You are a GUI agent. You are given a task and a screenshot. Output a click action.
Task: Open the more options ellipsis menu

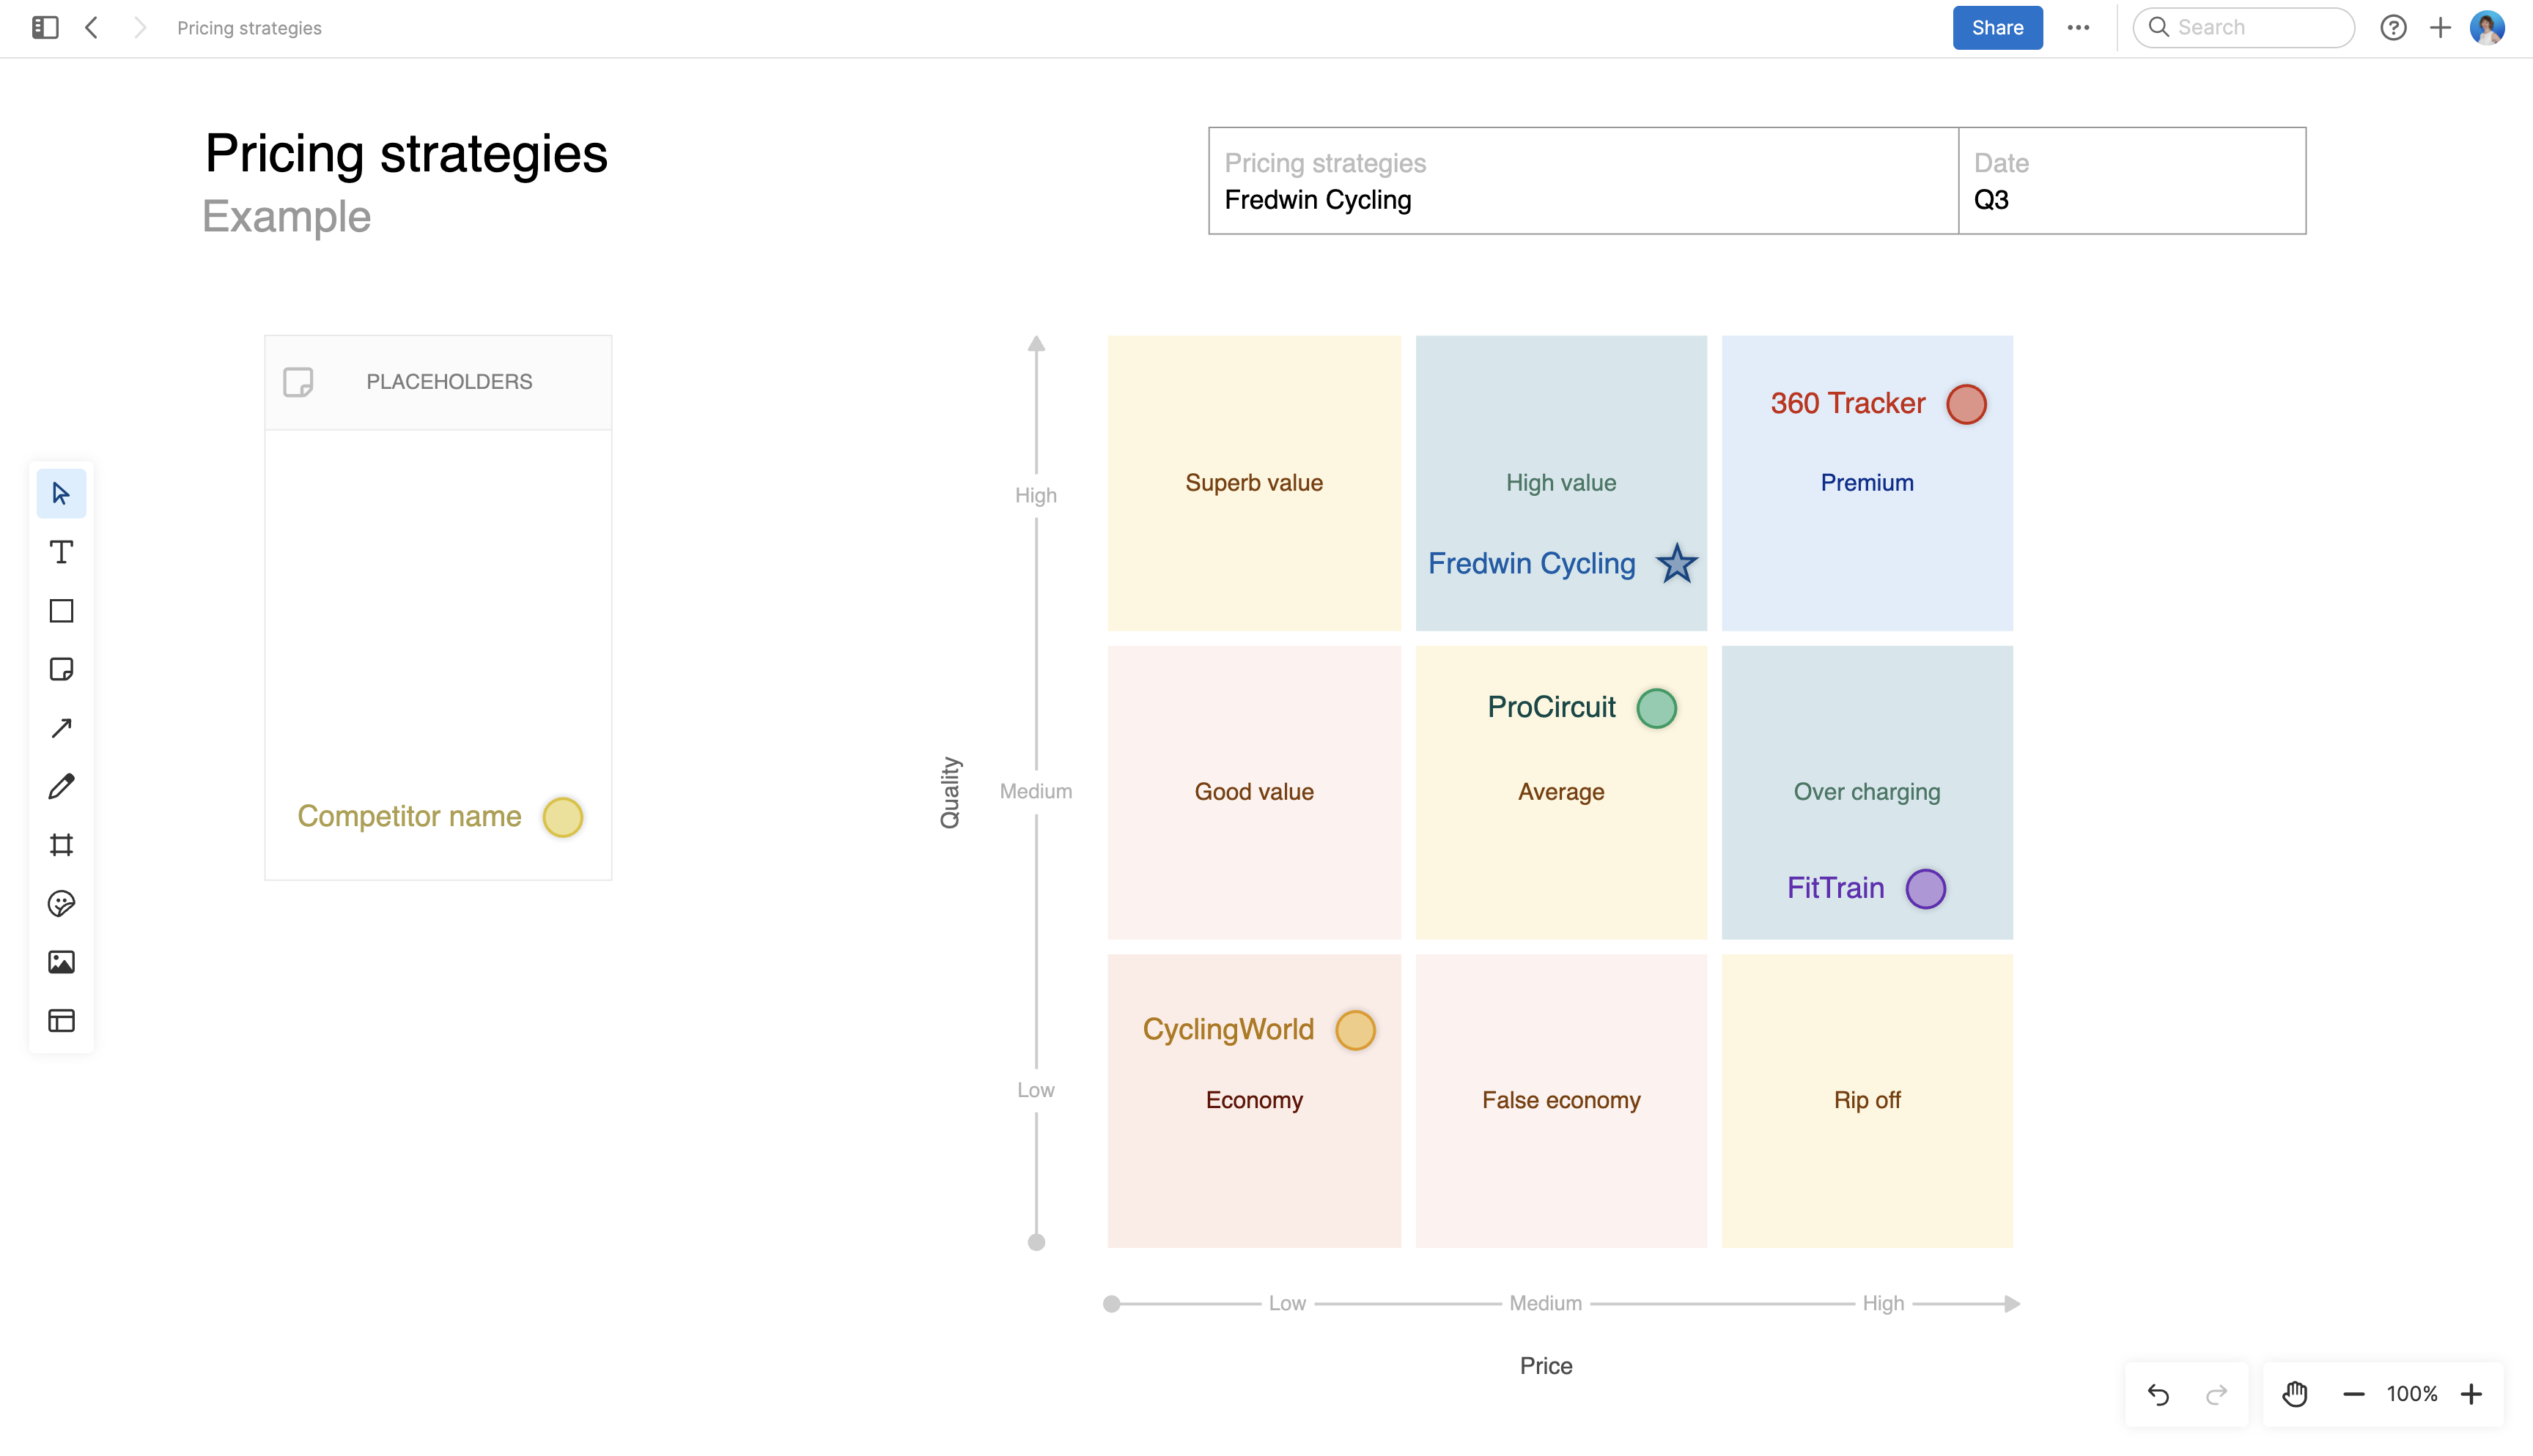(x=2078, y=28)
